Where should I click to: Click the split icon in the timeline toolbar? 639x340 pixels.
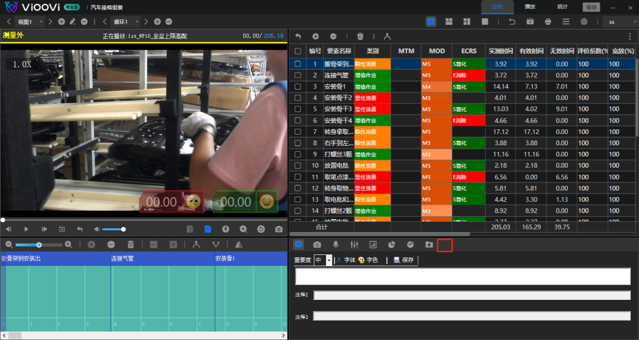216,244
